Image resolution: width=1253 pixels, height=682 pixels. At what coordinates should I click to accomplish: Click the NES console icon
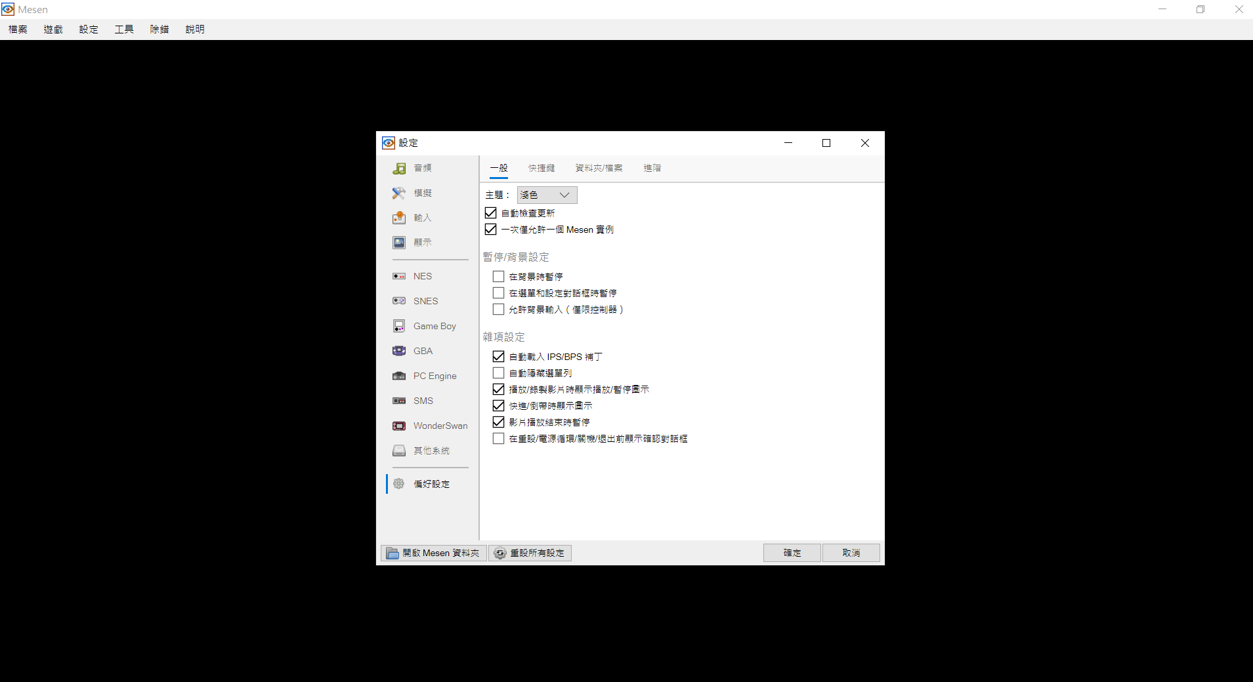pyautogui.click(x=399, y=276)
